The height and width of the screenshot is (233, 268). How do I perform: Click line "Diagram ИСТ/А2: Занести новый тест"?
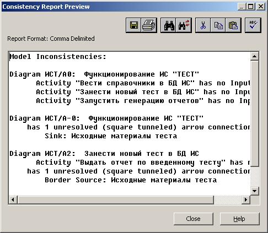point(104,154)
